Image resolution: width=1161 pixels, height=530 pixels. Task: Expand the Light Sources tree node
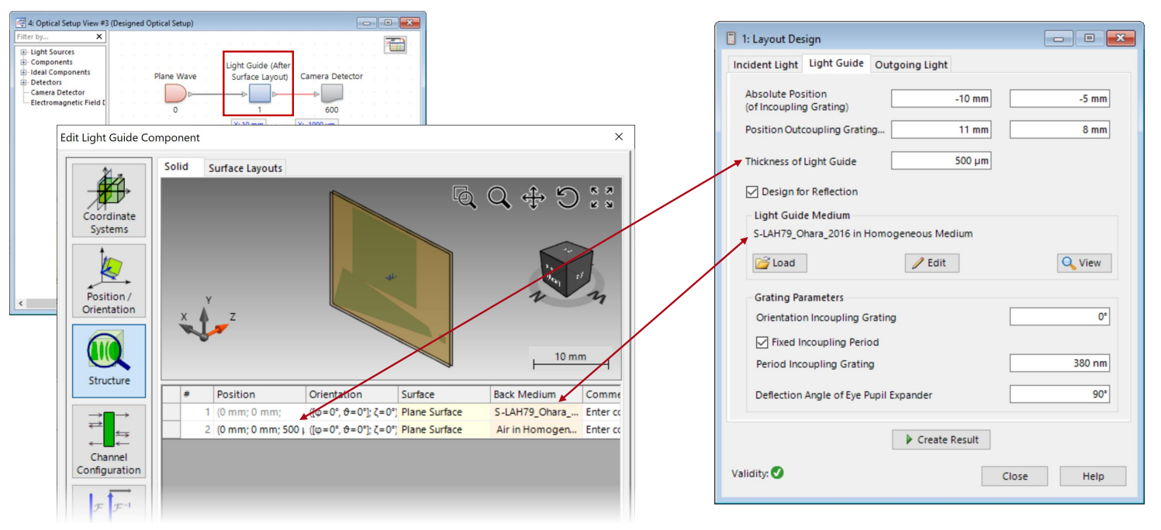tap(23, 52)
